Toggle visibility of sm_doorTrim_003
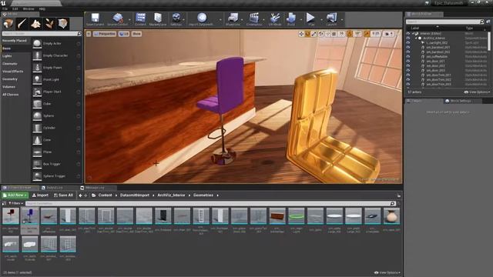 (408, 85)
